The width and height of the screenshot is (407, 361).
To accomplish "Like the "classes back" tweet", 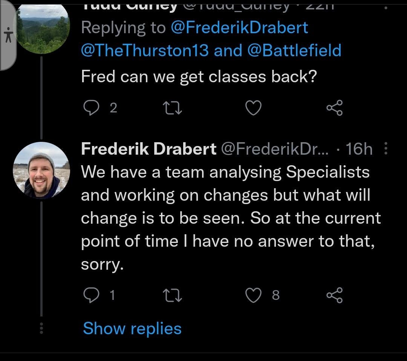I will click(253, 108).
